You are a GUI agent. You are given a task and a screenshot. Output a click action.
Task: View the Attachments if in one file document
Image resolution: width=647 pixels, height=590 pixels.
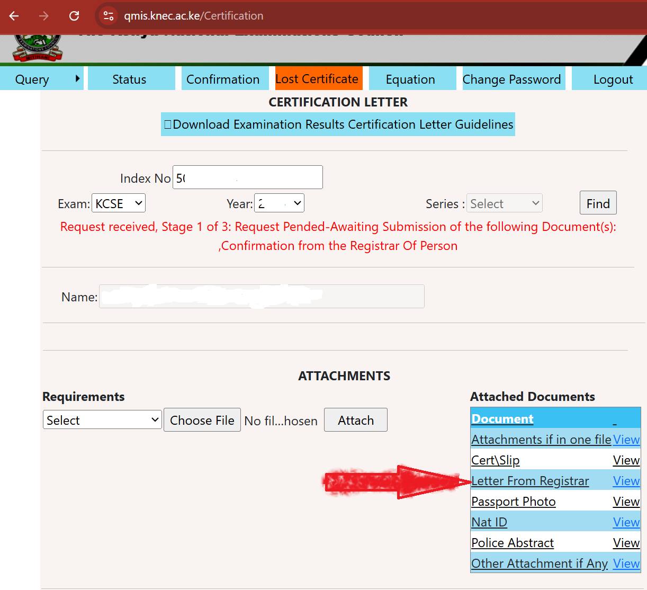pos(626,439)
